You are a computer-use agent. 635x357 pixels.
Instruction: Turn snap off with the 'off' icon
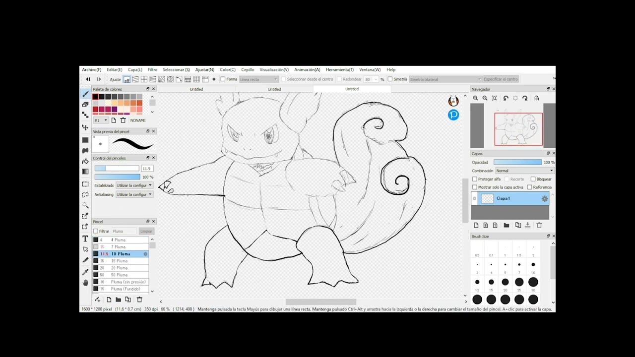tap(127, 79)
